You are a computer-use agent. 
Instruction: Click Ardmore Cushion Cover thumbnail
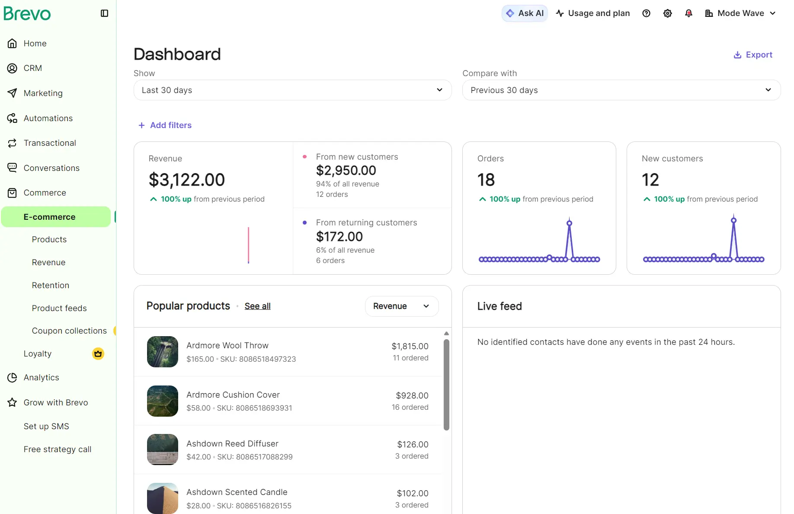pyautogui.click(x=163, y=401)
